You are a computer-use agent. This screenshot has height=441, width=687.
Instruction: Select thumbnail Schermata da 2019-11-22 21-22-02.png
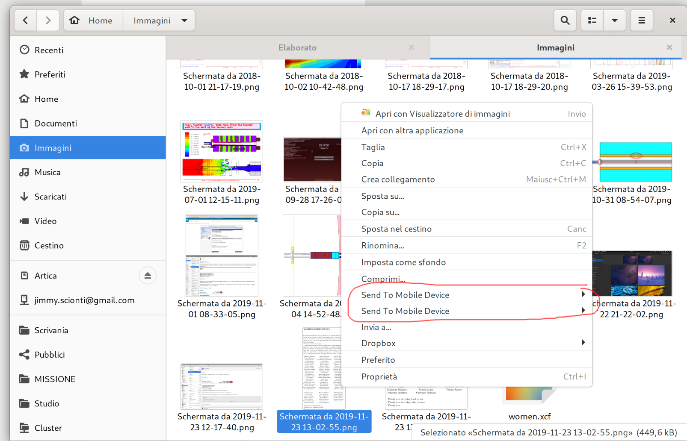[x=632, y=273]
